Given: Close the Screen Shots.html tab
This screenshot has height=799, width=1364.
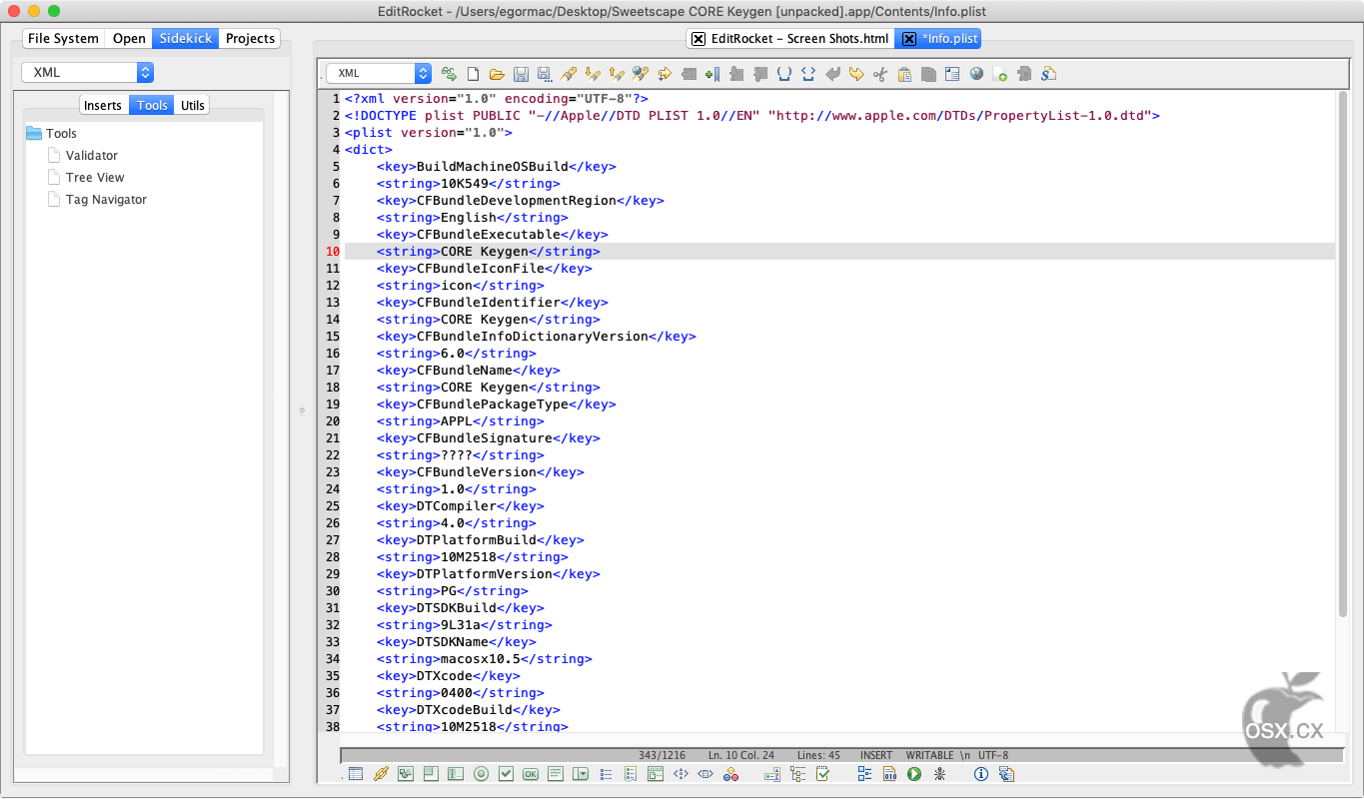Looking at the screenshot, I should [x=698, y=39].
